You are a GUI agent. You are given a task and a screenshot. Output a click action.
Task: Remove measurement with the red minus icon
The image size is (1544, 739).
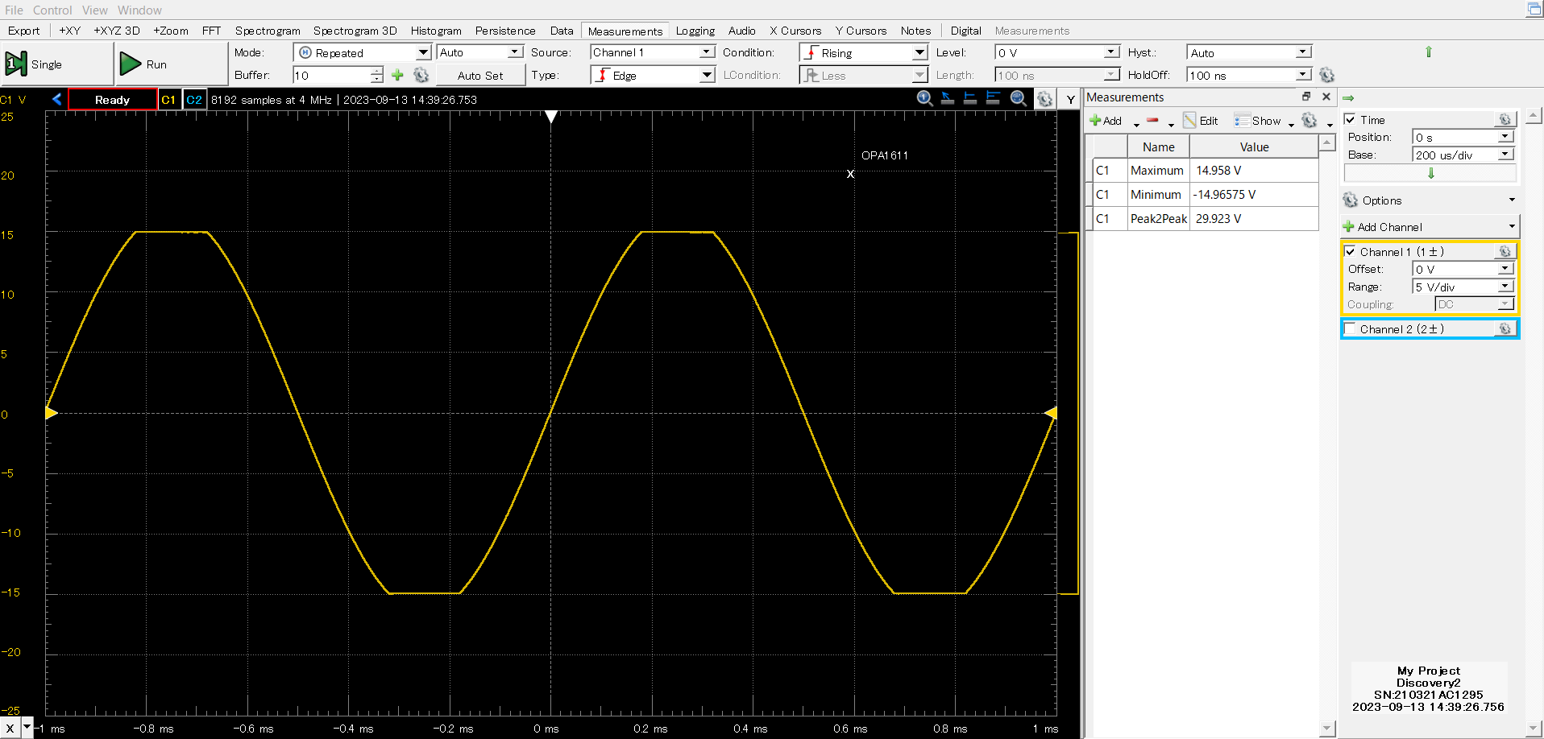(1152, 121)
